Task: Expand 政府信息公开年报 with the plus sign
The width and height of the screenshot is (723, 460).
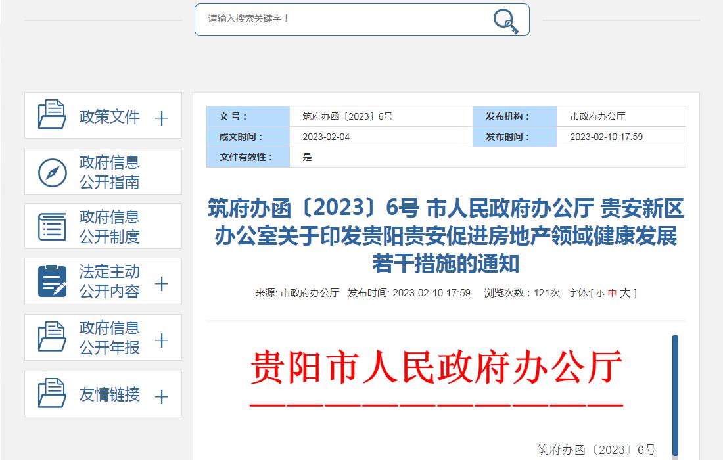Action: click(x=161, y=340)
